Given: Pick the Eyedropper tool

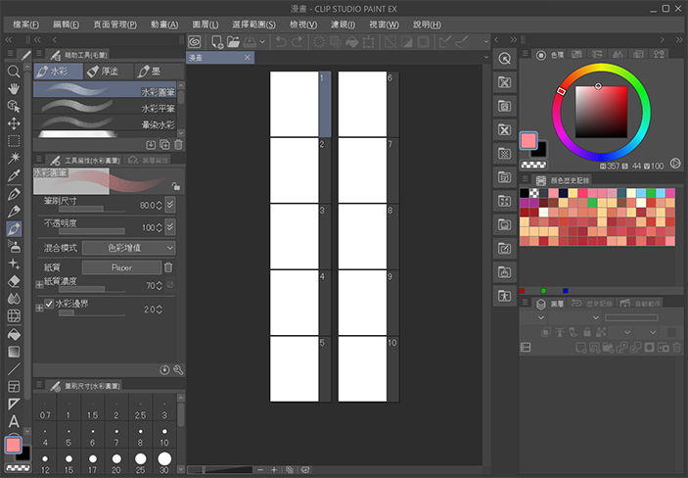Looking at the screenshot, I should 14,176.
